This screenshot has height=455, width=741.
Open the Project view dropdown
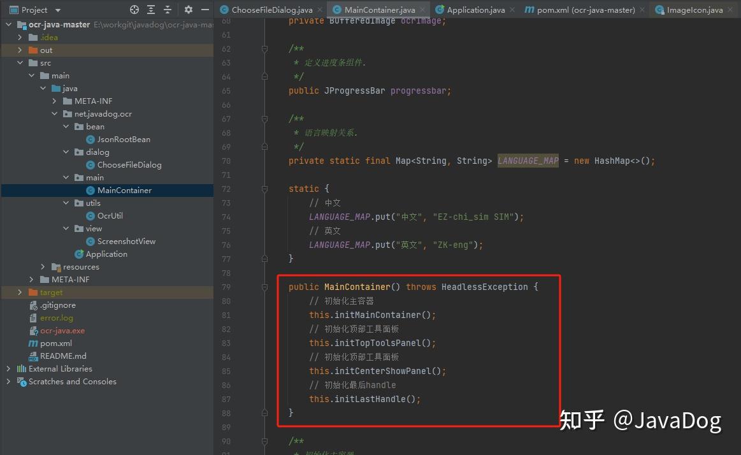click(x=58, y=10)
